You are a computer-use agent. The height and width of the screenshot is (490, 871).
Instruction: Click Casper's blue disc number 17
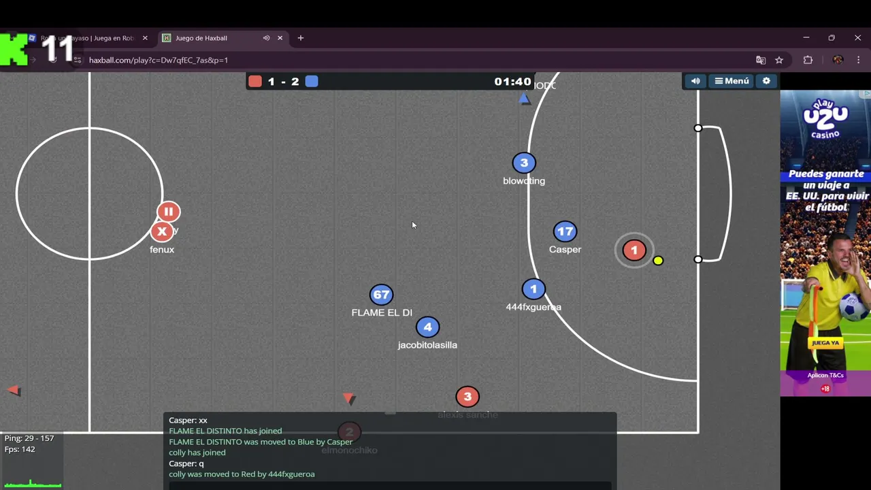point(565,231)
